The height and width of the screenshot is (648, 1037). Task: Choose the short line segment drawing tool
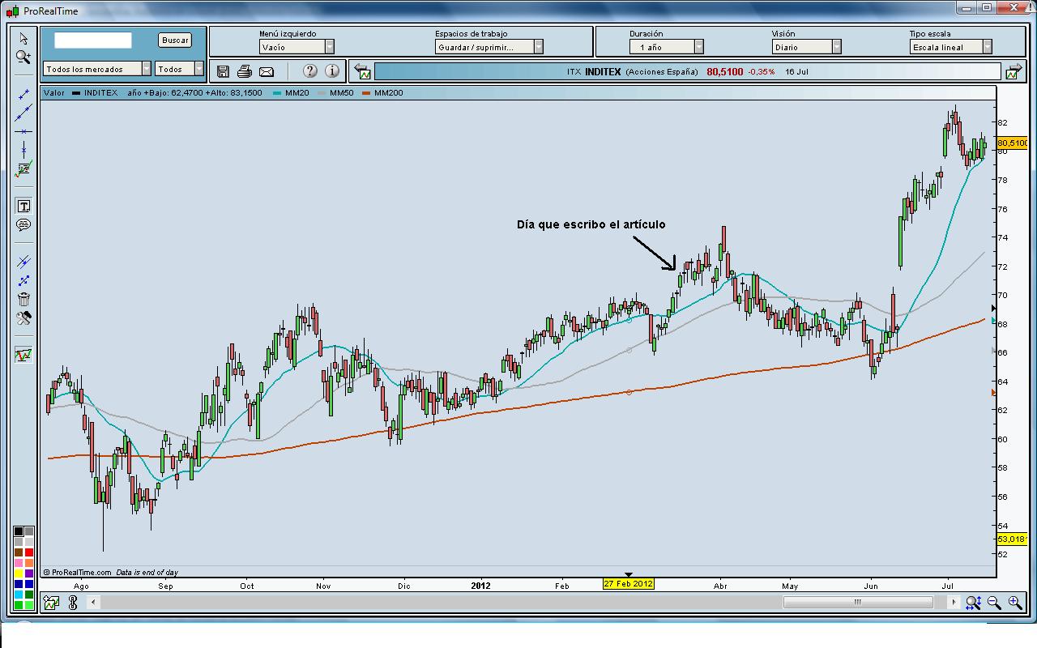point(23,95)
